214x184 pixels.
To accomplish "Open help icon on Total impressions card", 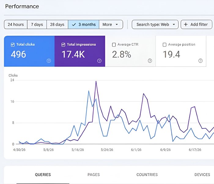I will pos(99,61).
